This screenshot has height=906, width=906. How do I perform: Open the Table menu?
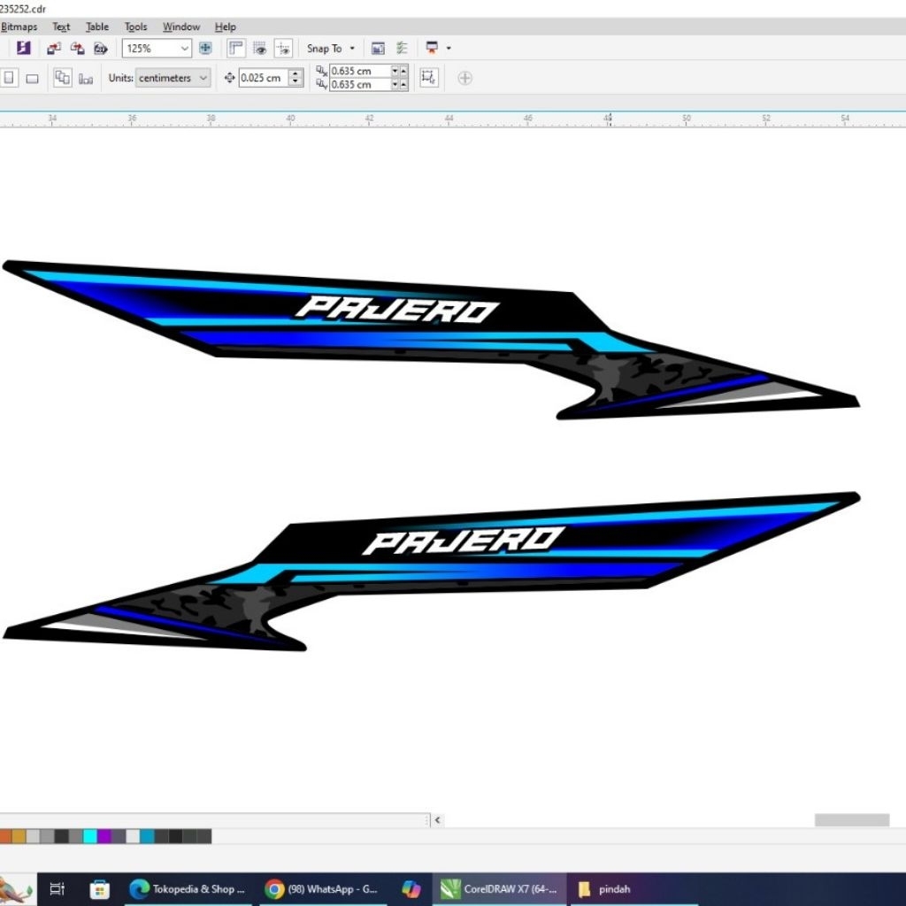[x=97, y=27]
